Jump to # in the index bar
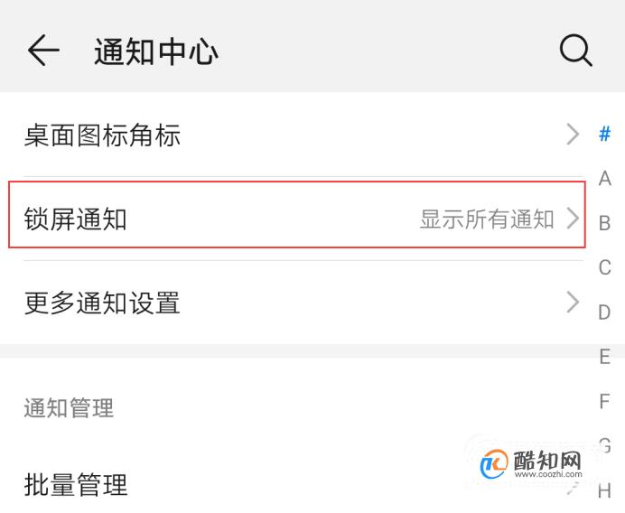 point(604,134)
